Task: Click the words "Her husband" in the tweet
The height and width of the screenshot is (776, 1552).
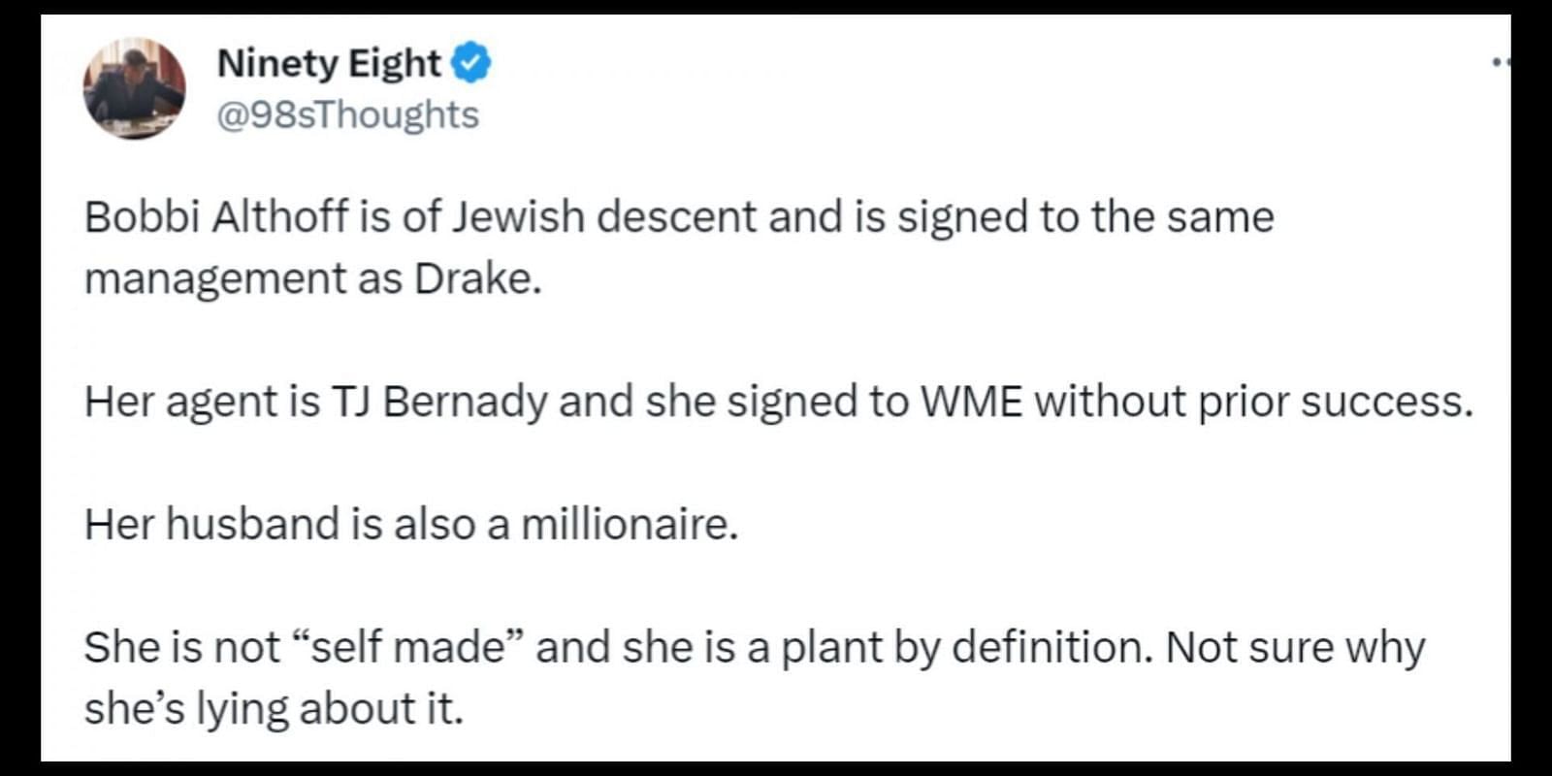Action: click(212, 525)
